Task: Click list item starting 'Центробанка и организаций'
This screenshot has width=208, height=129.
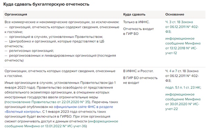Action: click(x=54, y=44)
